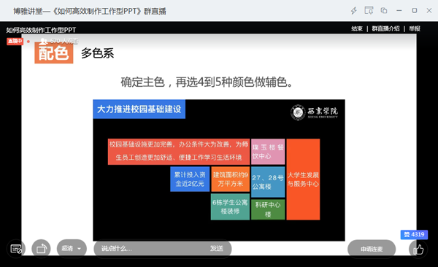
Task: Give a thumbs-up like to the stream
Action: pyautogui.click(x=418, y=249)
